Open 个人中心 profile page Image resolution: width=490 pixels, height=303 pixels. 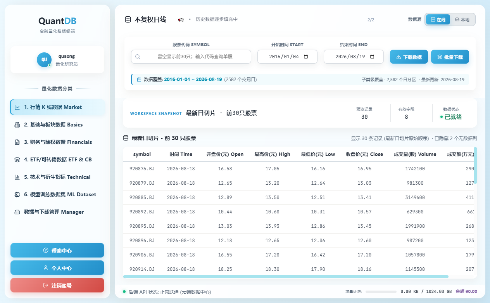click(x=57, y=268)
